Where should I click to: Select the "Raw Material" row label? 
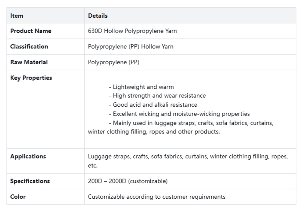(x=29, y=62)
